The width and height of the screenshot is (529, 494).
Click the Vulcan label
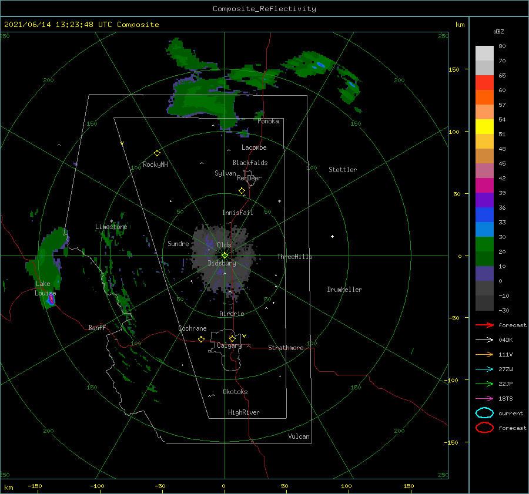tap(299, 436)
